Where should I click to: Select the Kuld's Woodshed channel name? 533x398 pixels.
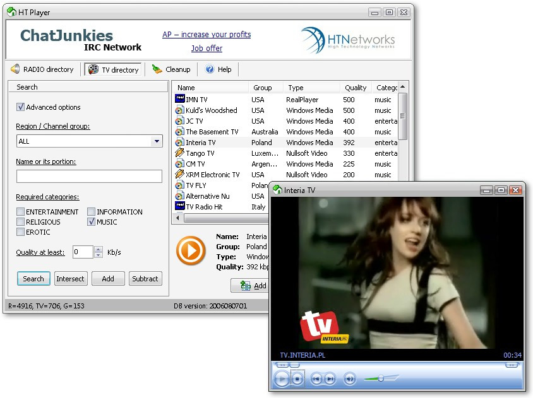pyautogui.click(x=212, y=110)
